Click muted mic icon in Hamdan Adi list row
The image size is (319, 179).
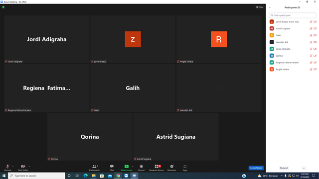point(311,42)
